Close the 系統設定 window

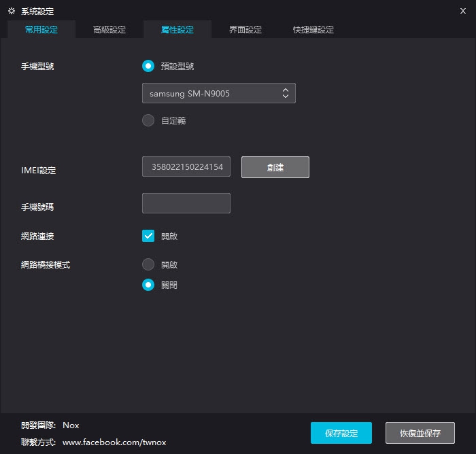click(x=462, y=12)
